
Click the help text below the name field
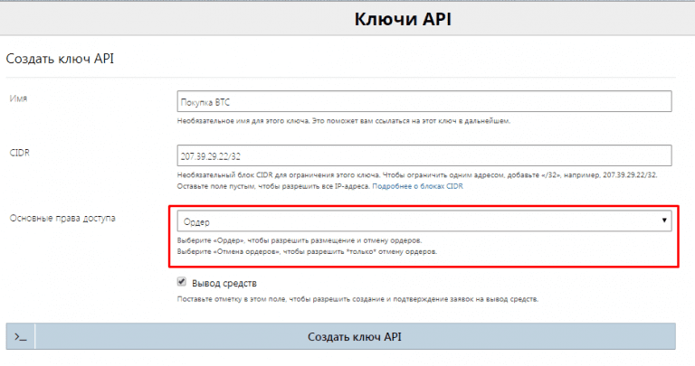(344, 120)
